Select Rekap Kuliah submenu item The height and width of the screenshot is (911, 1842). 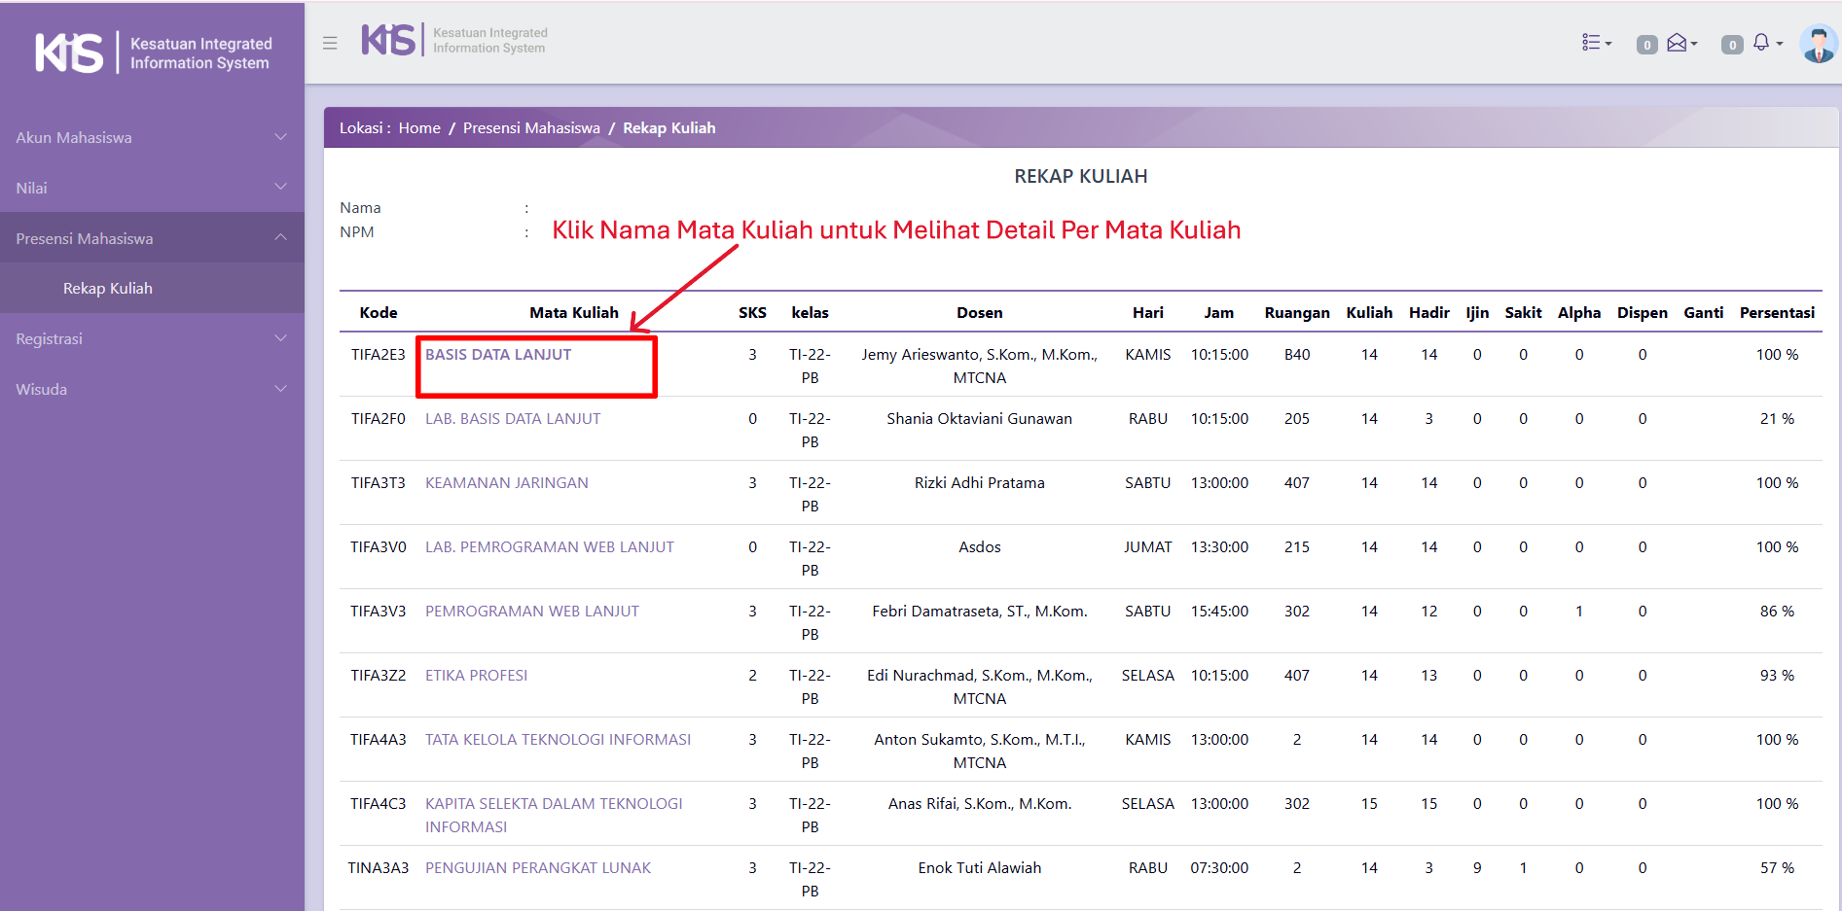[108, 289]
